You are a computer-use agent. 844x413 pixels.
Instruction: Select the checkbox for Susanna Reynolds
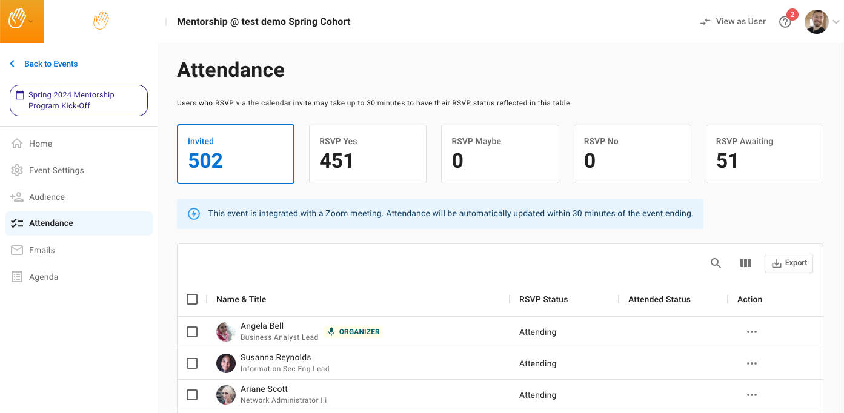192,363
